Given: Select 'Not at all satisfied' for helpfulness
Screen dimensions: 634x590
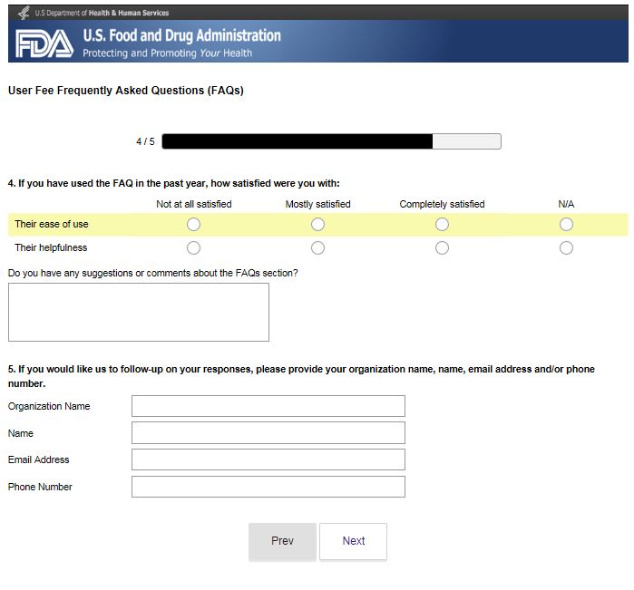Looking at the screenshot, I should pyautogui.click(x=193, y=248).
